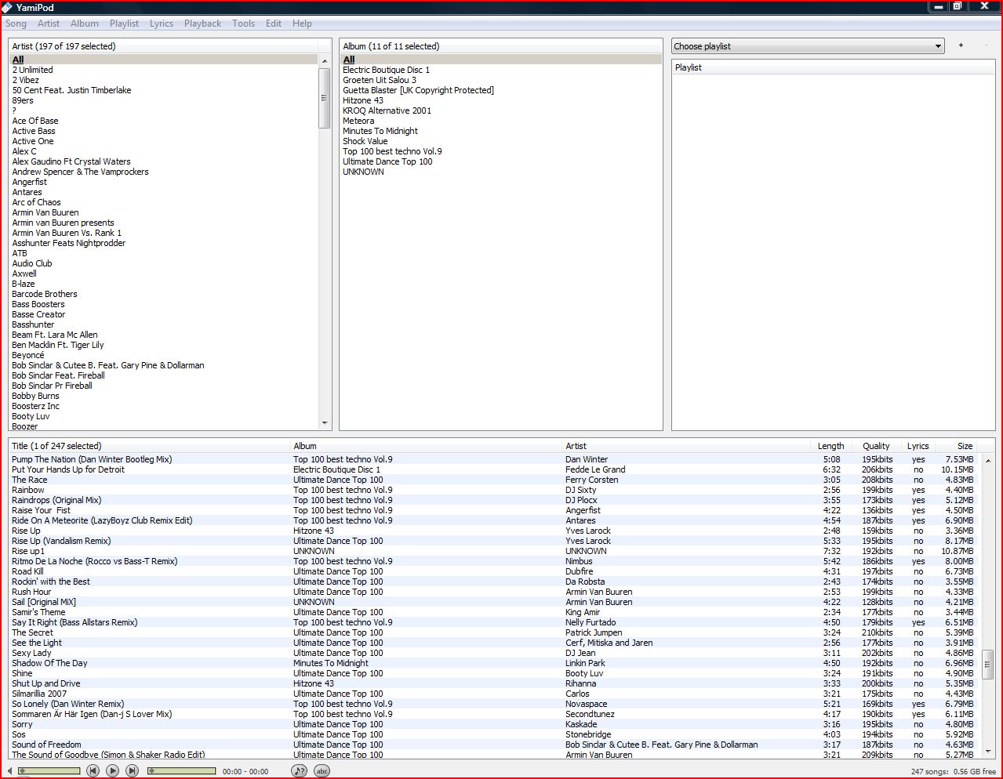Click the play button
Viewport: 1003px width, 779px height.
tap(112, 771)
